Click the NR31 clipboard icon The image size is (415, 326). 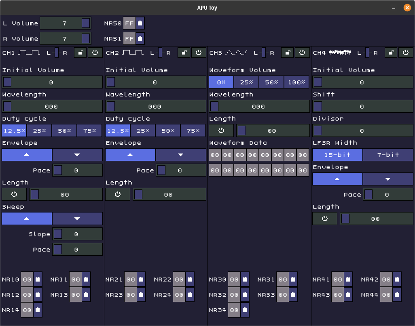[x=293, y=279]
